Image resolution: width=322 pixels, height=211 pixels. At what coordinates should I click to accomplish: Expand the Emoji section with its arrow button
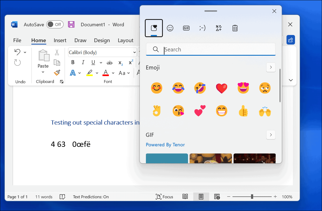click(271, 67)
